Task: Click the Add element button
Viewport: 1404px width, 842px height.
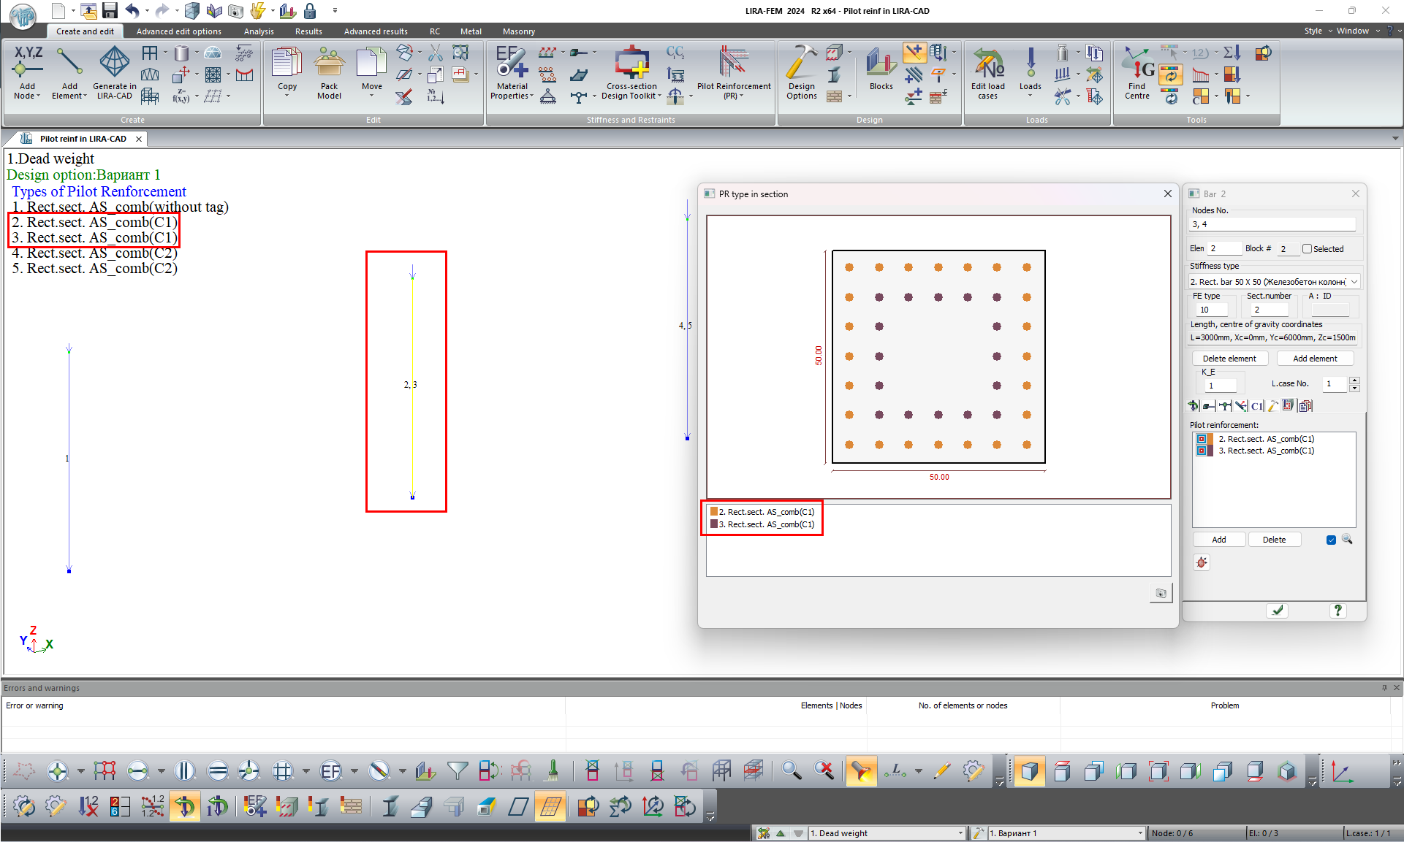Action: click(1314, 359)
